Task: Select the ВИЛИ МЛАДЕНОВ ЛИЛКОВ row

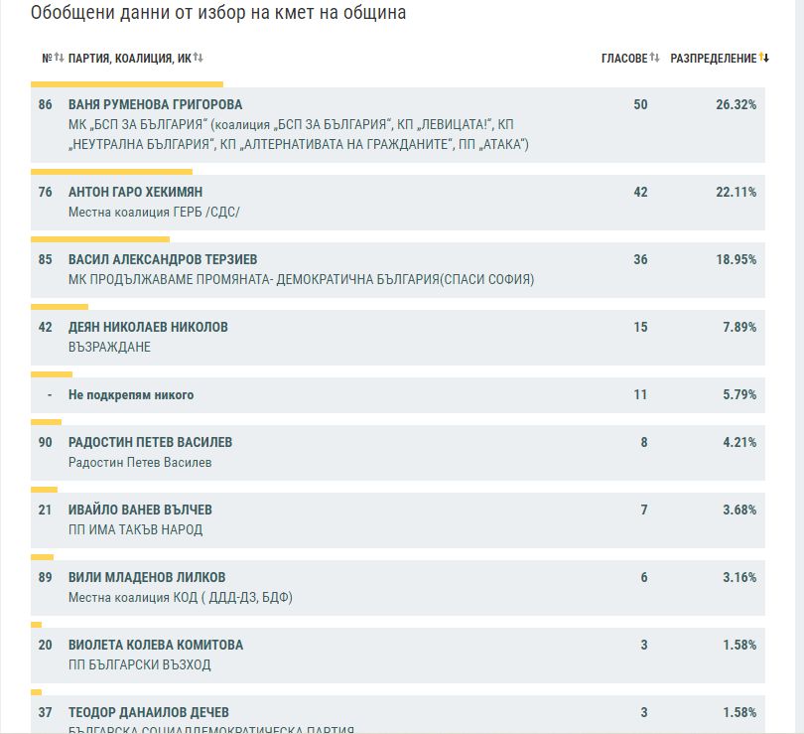Action: [147, 578]
